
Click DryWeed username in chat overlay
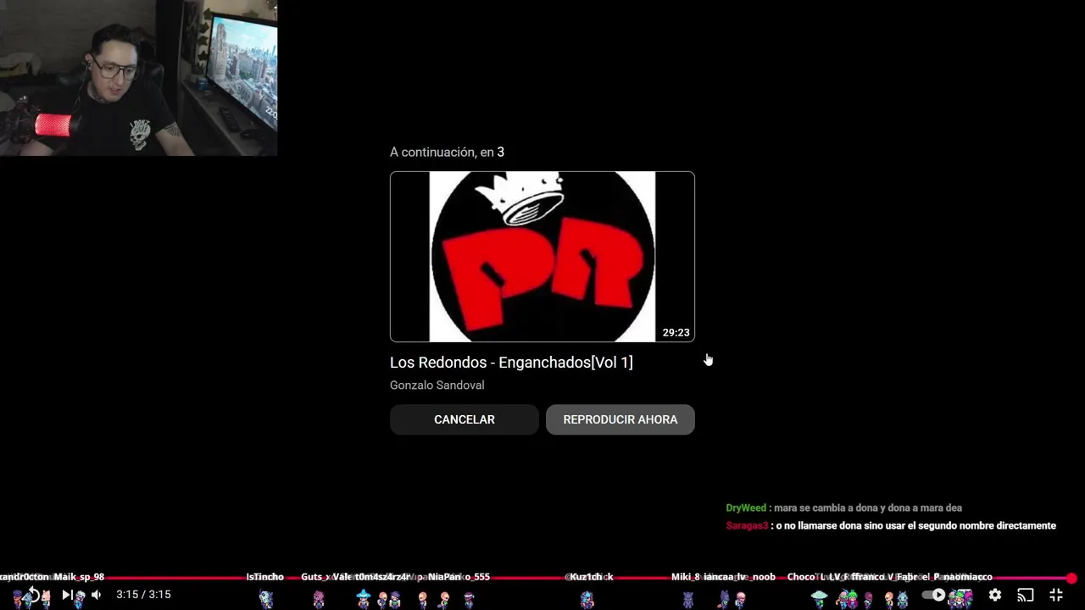pyautogui.click(x=746, y=508)
